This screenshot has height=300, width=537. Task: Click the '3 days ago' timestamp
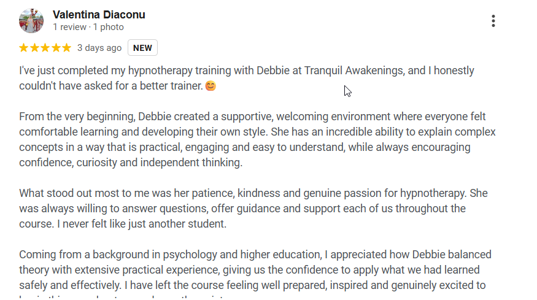[99, 48]
